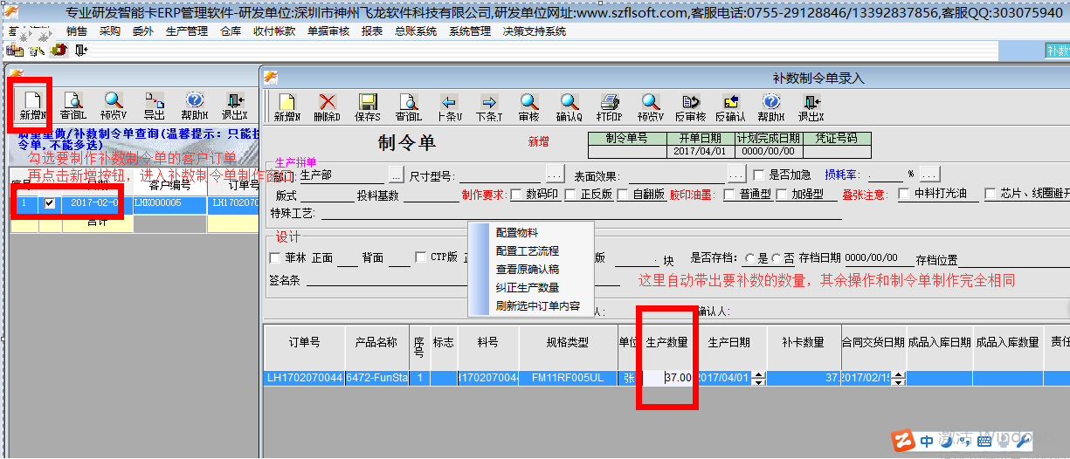
Task: Click order number cell LH1702070044
Action: pyautogui.click(x=305, y=378)
